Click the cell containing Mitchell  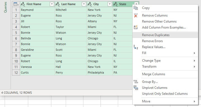(x=71, y=10)
